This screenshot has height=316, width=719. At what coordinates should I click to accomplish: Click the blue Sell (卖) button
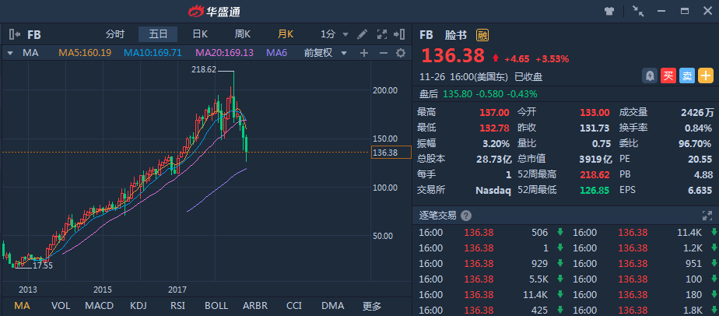pos(687,75)
